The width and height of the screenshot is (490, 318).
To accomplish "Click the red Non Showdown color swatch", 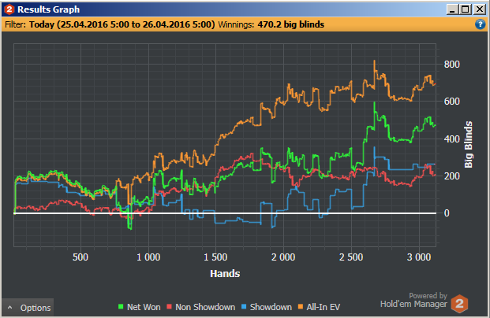I will pos(169,307).
